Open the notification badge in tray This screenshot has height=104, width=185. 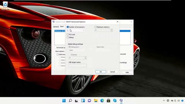pyautogui.click(x=182, y=101)
